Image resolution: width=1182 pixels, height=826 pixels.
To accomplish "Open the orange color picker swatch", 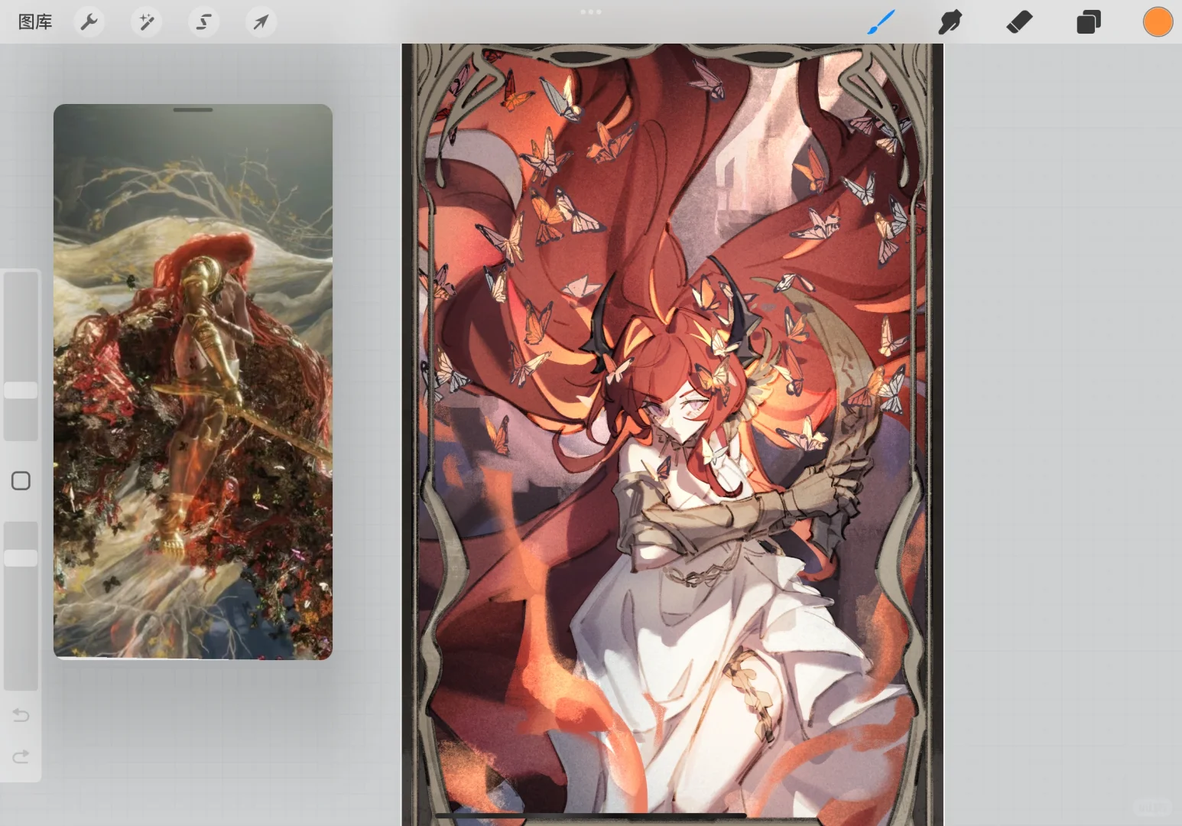I will 1158,22.
